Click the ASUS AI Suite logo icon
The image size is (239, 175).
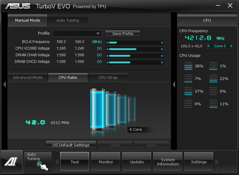[11, 162]
